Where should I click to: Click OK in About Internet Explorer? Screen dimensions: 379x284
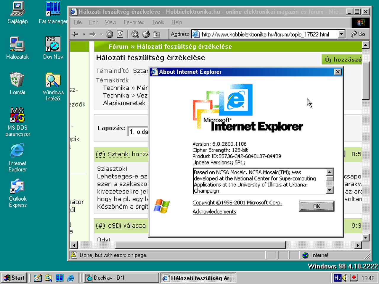pyautogui.click(x=317, y=206)
